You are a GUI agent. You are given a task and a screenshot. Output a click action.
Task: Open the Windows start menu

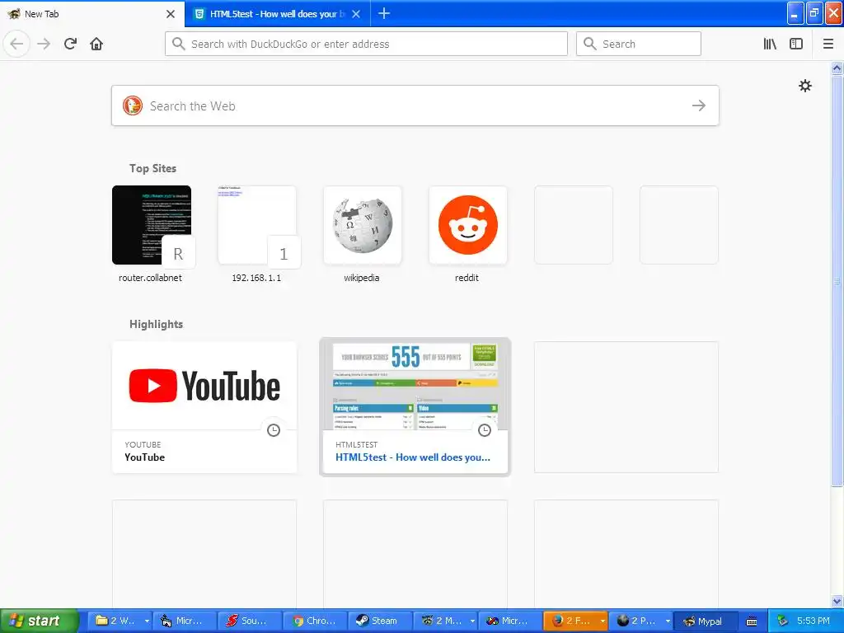(39, 621)
